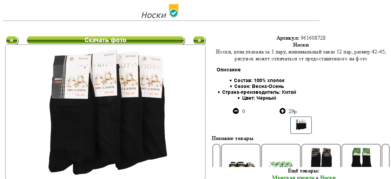This screenshot has height=179, width=391.
Task: Click the Артикул number 961608728
Action: [x=313, y=38]
